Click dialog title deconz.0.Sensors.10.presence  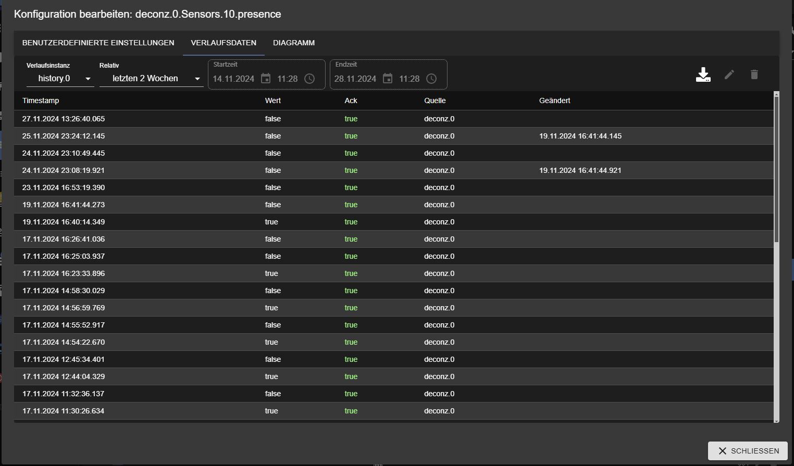click(208, 14)
